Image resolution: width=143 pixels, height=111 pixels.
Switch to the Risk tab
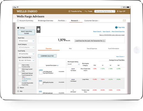[x=70, y=49]
